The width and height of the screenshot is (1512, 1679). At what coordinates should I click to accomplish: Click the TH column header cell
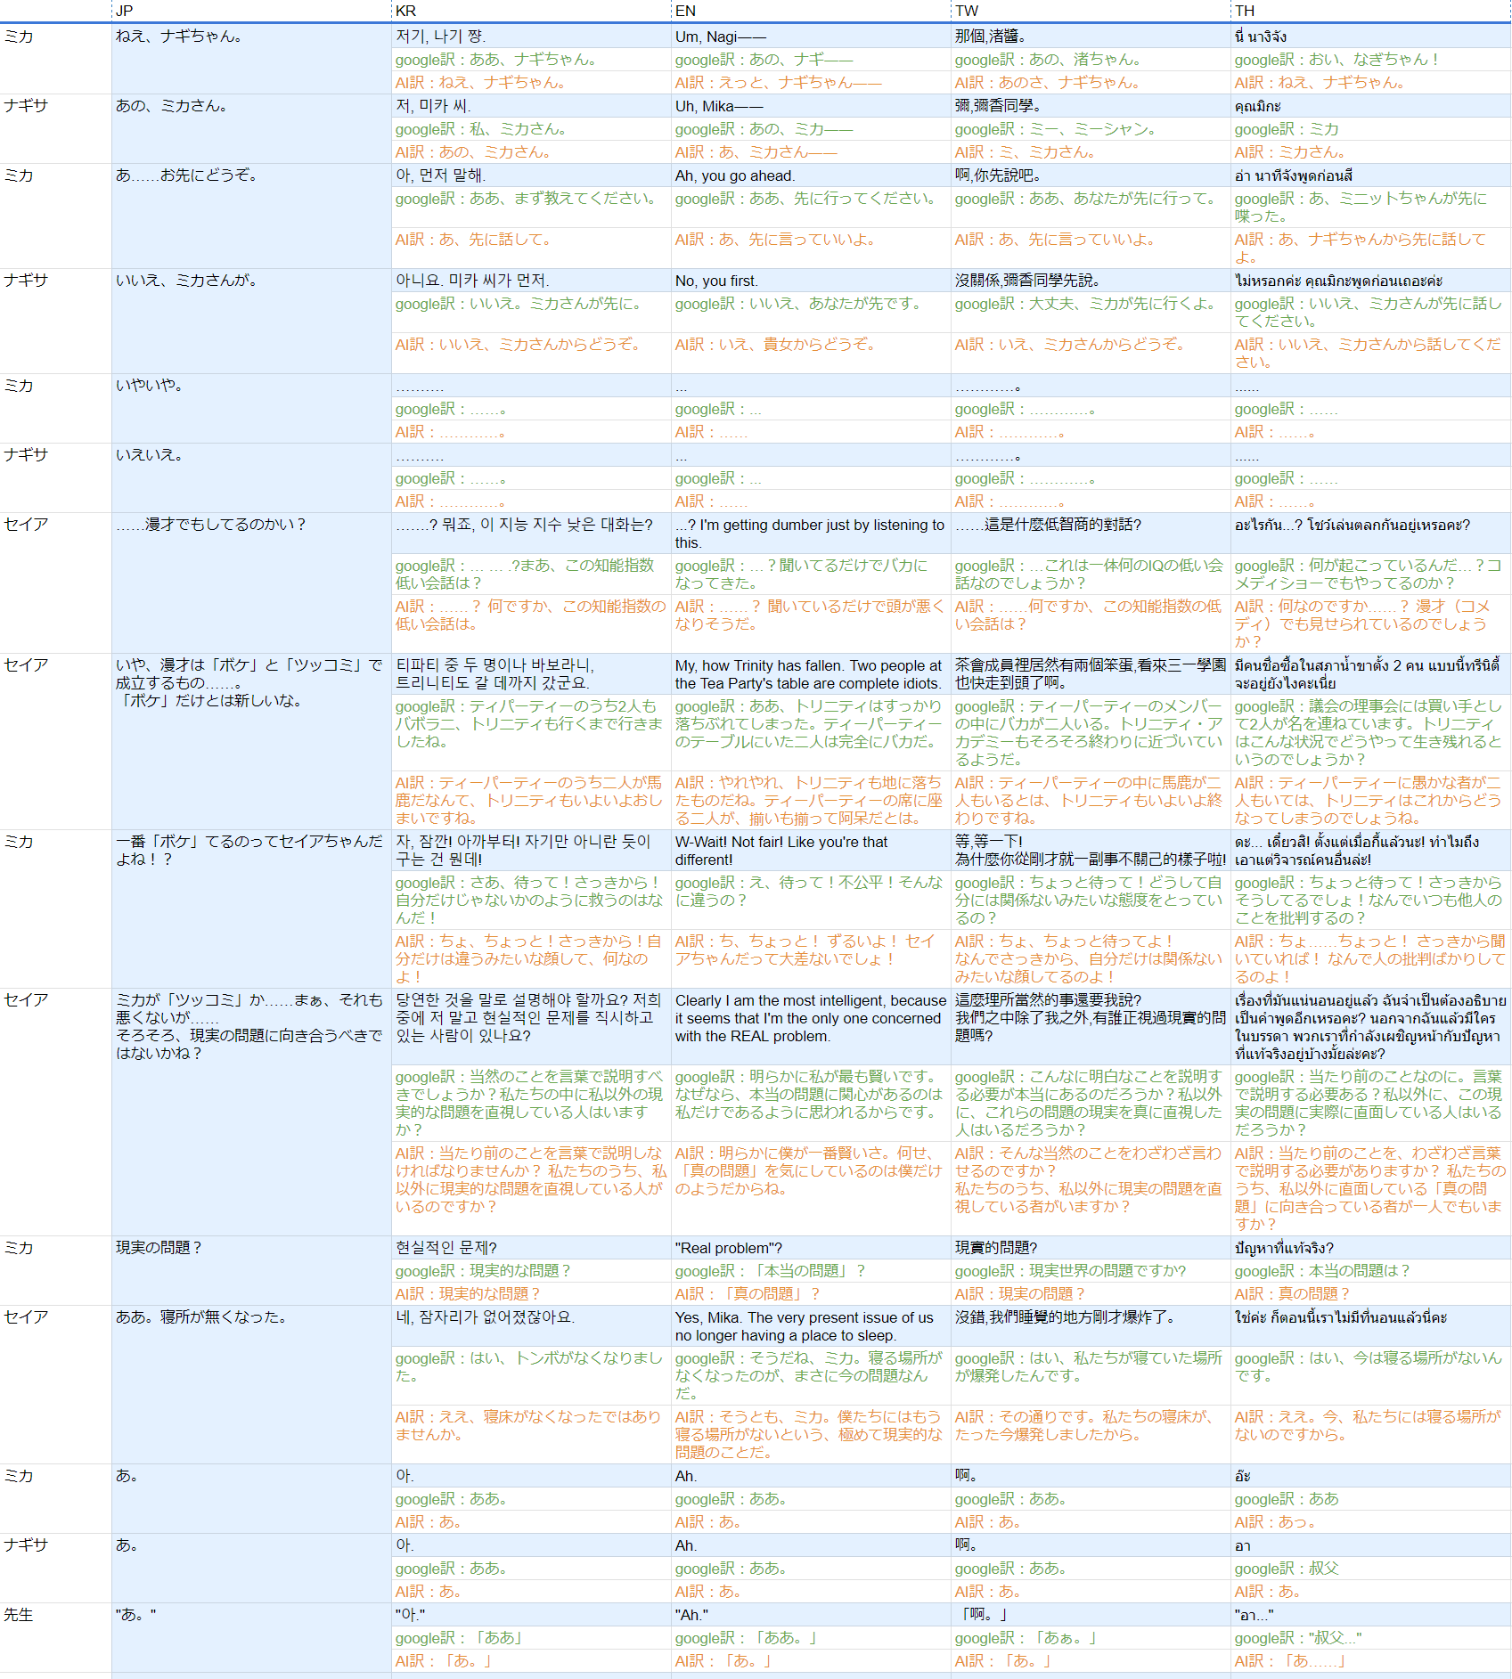click(1370, 11)
